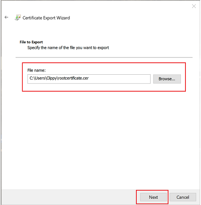Click the 'File name:' label

(37, 70)
